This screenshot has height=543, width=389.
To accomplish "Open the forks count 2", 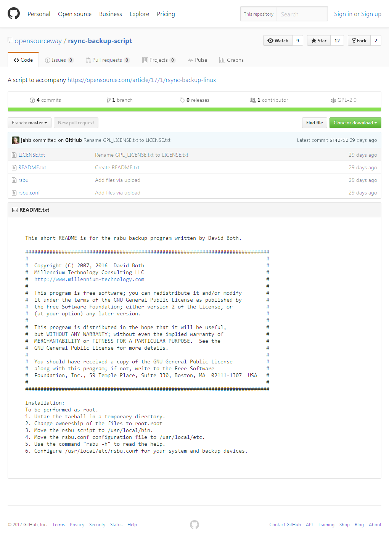I will tap(376, 40).
